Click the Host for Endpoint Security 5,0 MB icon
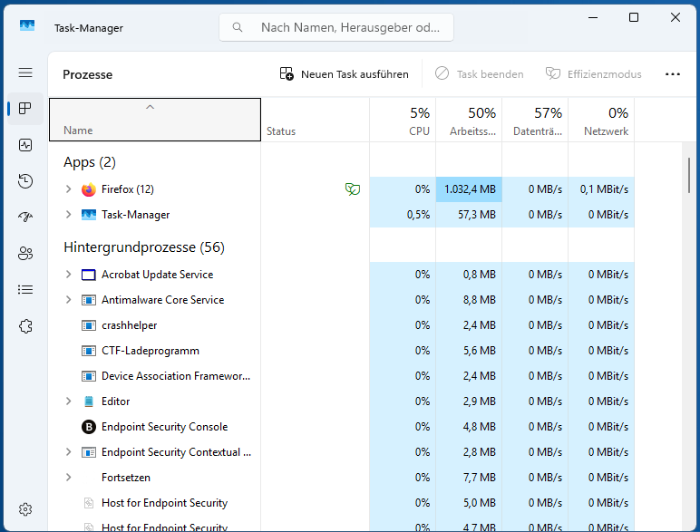Viewport: 700px width, 532px height. (x=89, y=503)
